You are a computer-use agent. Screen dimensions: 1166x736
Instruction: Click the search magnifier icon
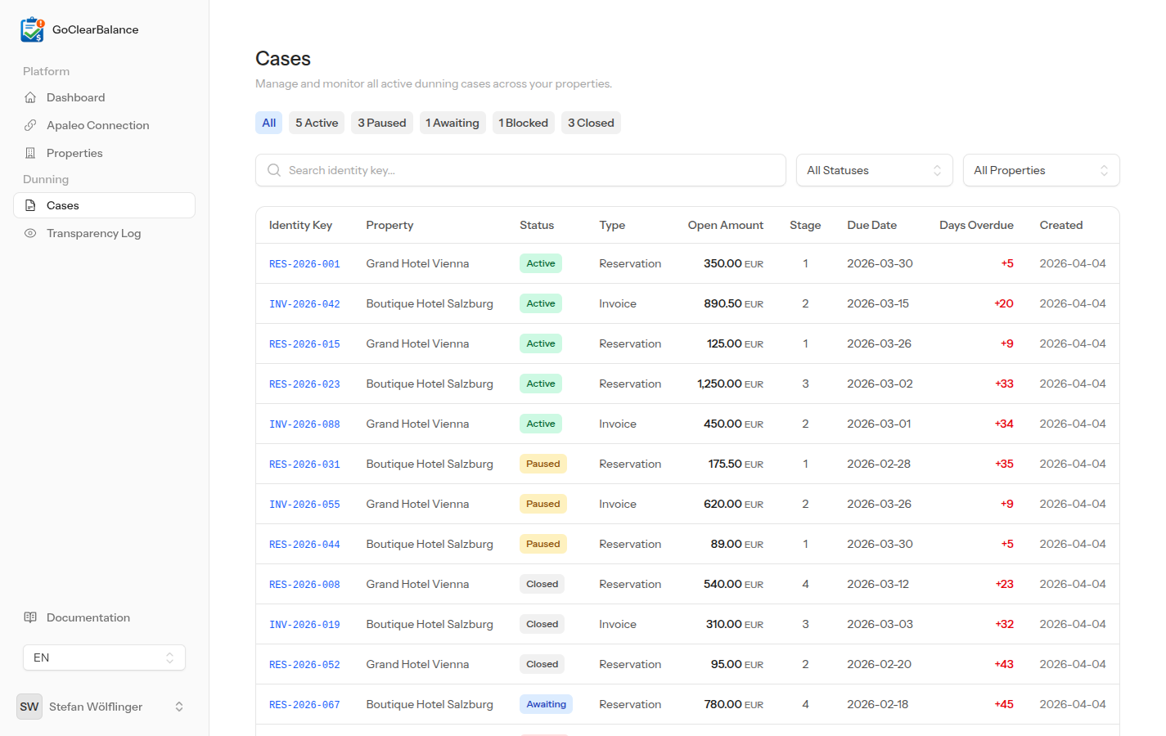coord(274,170)
